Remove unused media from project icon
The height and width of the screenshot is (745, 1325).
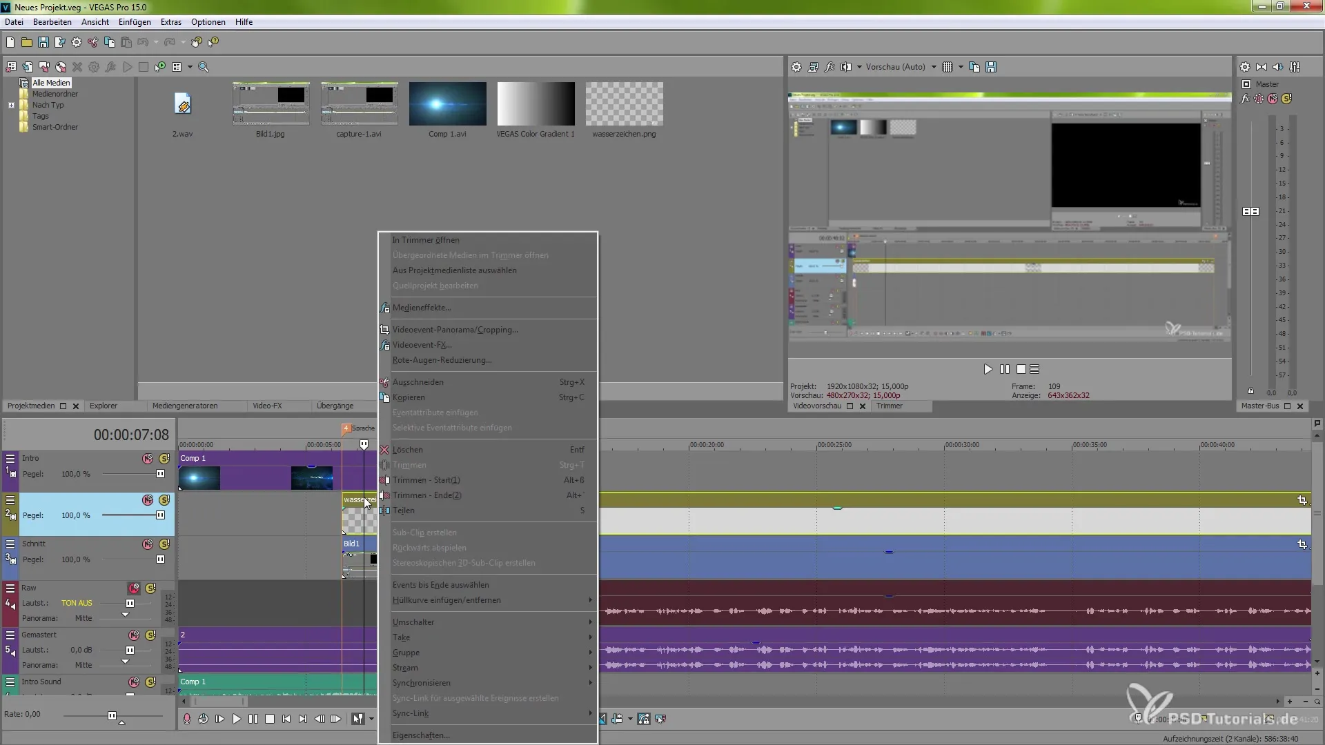tap(11, 67)
